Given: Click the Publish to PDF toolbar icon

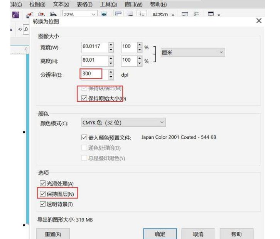Looking at the screenshot, I should coord(53,14).
